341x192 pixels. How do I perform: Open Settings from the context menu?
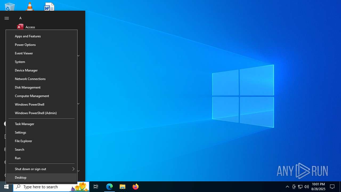click(42, 132)
